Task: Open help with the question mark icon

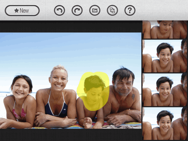Action: click(x=130, y=11)
